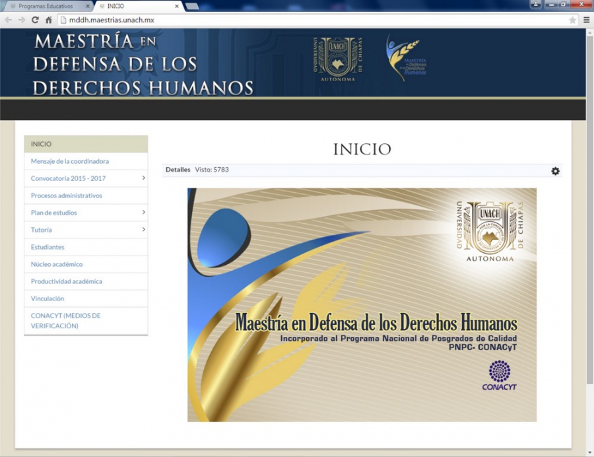Open the gear options icon beside Detalles
Image resolution: width=594 pixels, height=457 pixels.
555,171
